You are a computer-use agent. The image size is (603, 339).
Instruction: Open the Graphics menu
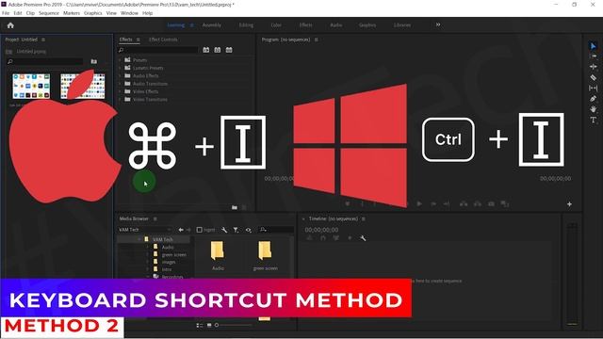click(93, 13)
